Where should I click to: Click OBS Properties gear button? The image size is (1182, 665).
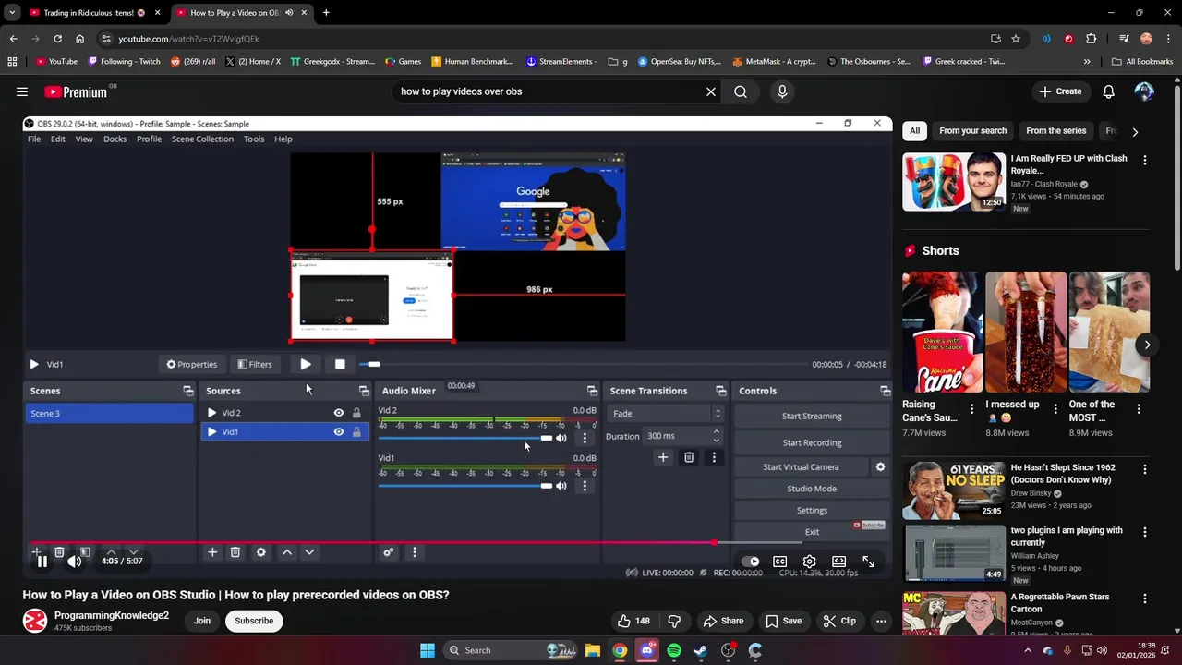point(191,364)
